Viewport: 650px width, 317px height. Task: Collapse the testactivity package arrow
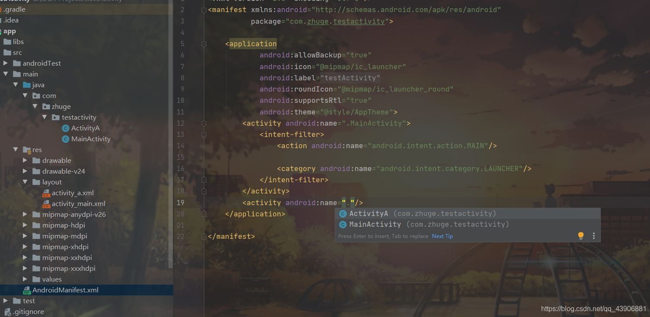click(45, 117)
